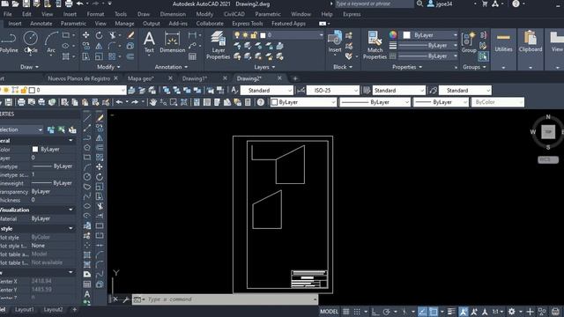Open Layer Properties manager
Viewport: 564px width, 317px height.
pos(218,45)
